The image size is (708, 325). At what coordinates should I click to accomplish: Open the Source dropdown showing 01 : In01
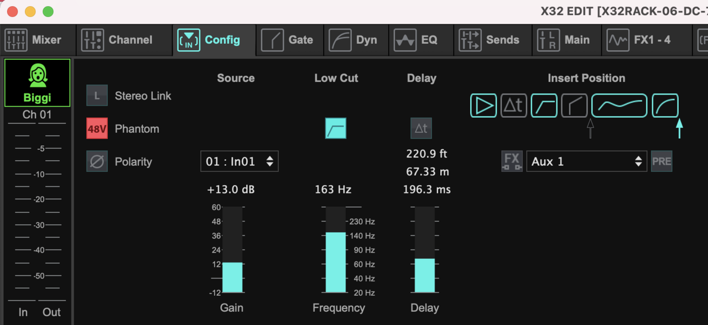point(239,161)
